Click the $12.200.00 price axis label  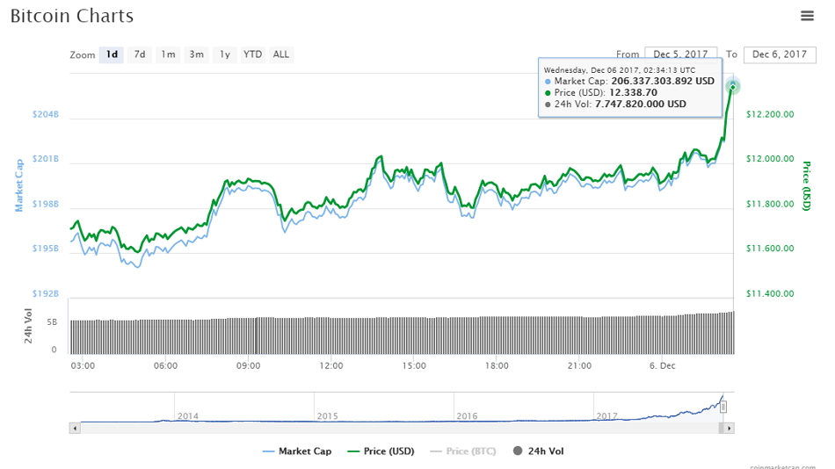[x=770, y=114]
